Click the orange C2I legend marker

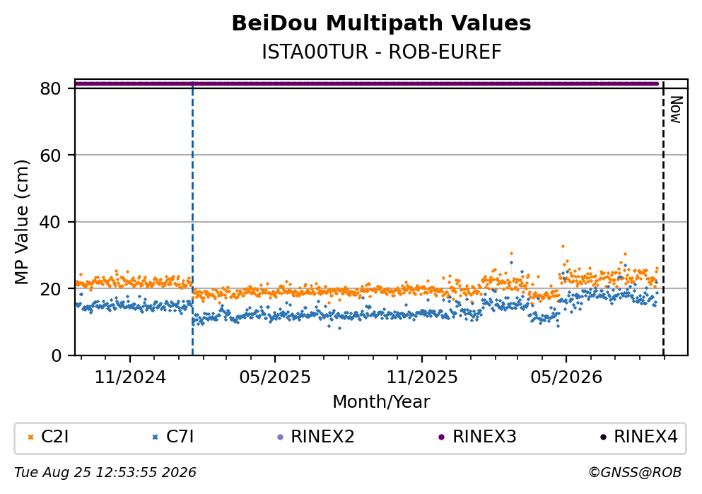(x=31, y=437)
